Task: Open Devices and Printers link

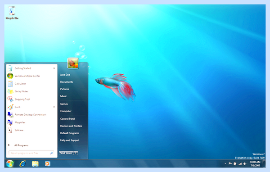Action: point(71,126)
